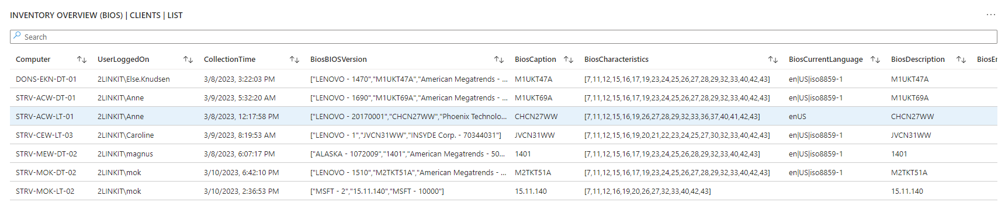
Task: Click BiosCaption cell M1UKT47A
Action: click(533, 79)
